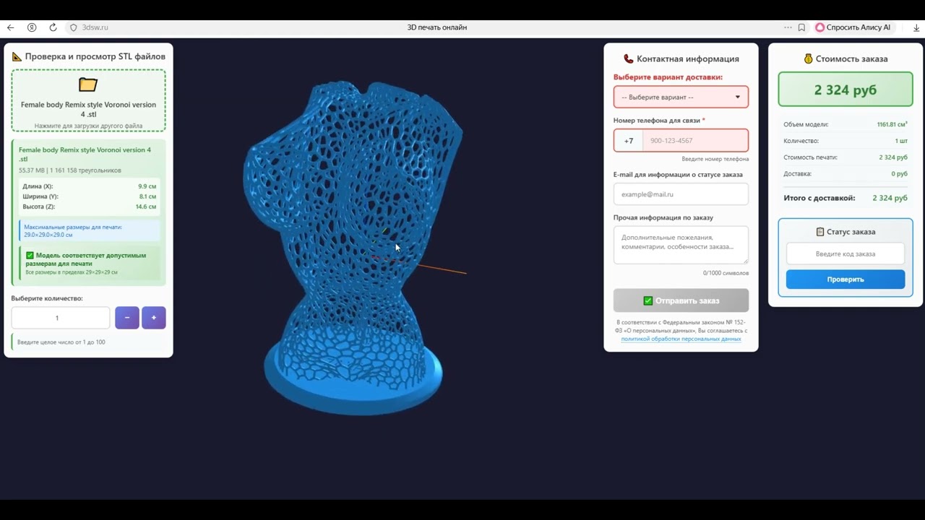The image size is (925, 520).
Task: Click the 3dsw.ru address bar
Action: 95,27
